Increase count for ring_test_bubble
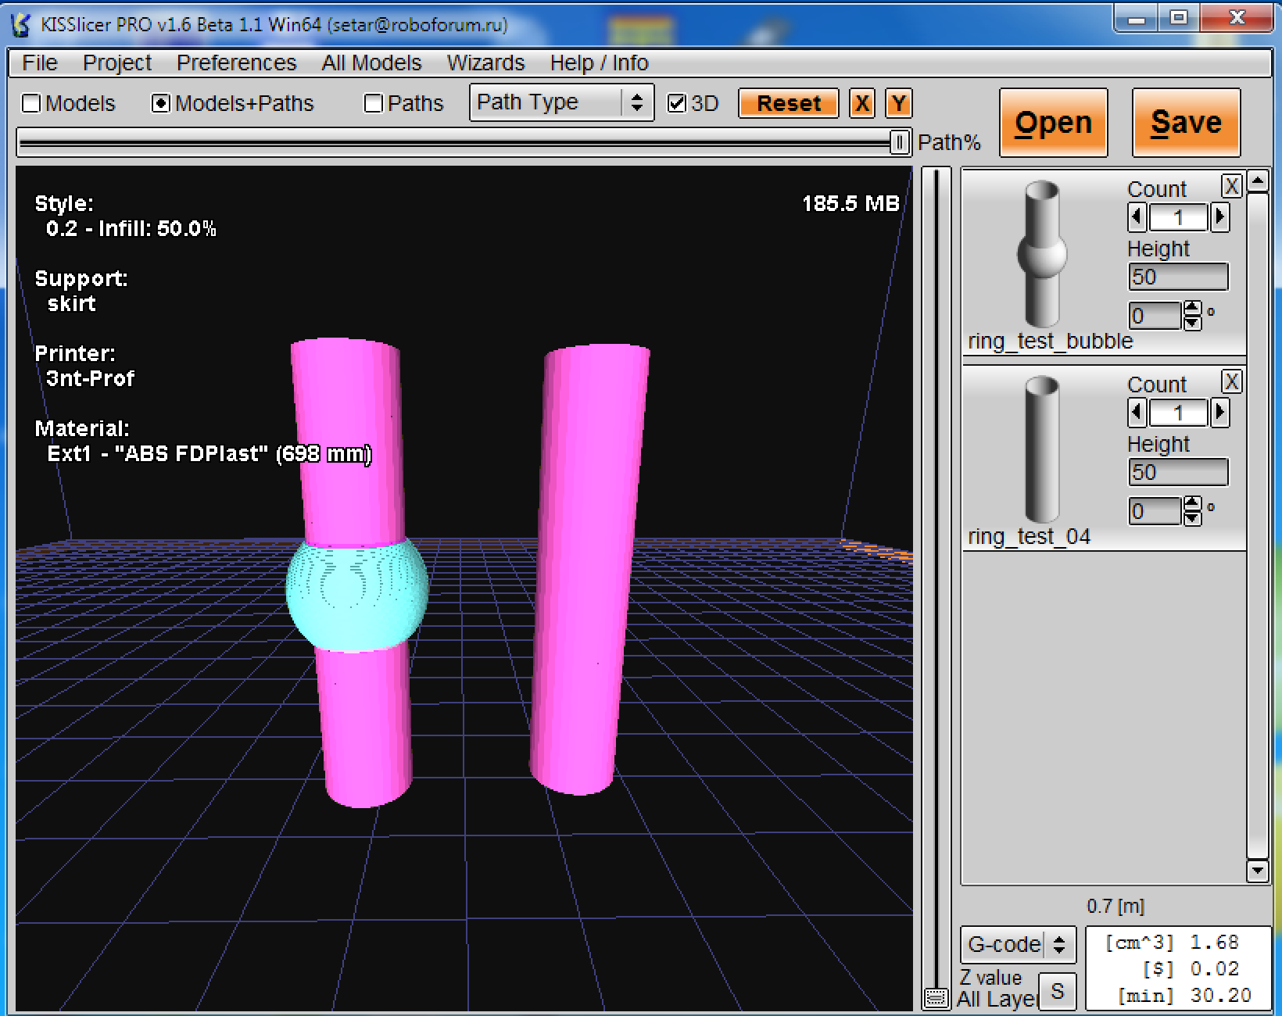 (1219, 217)
